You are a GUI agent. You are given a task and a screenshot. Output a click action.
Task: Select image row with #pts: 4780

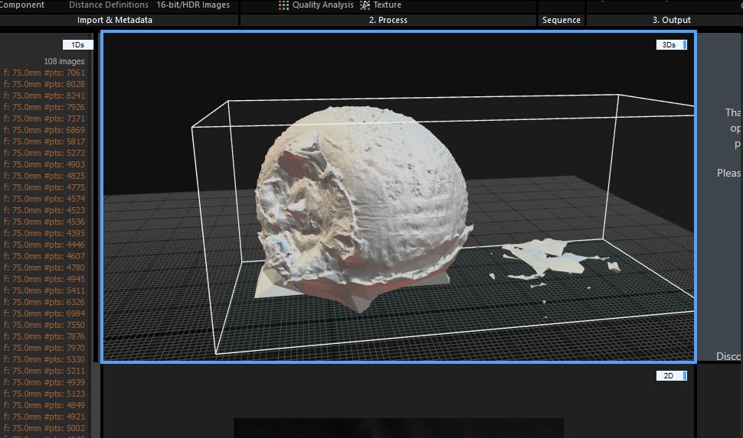tap(44, 268)
